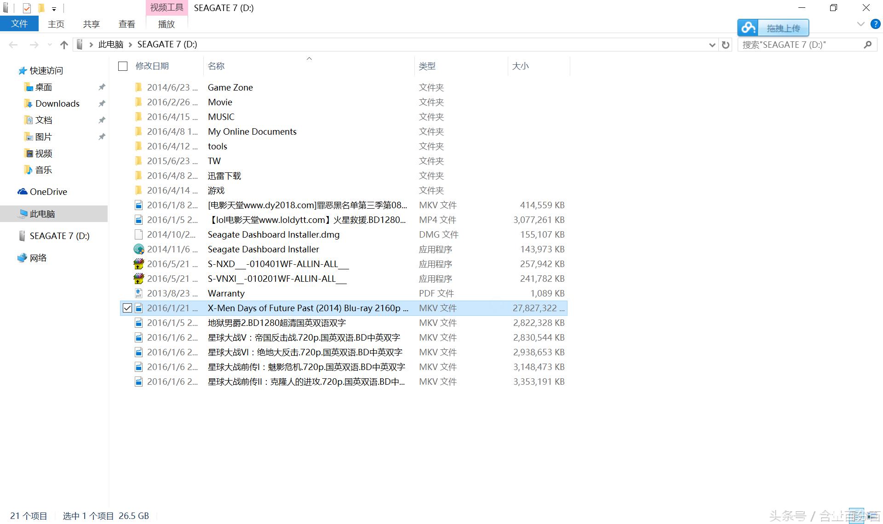Viewport: 883px width, 524px height.
Task: Open the help question mark icon
Action: click(876, 24)
